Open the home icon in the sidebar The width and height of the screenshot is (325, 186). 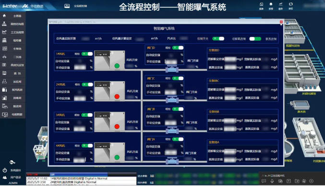click(x=4, y=16)
